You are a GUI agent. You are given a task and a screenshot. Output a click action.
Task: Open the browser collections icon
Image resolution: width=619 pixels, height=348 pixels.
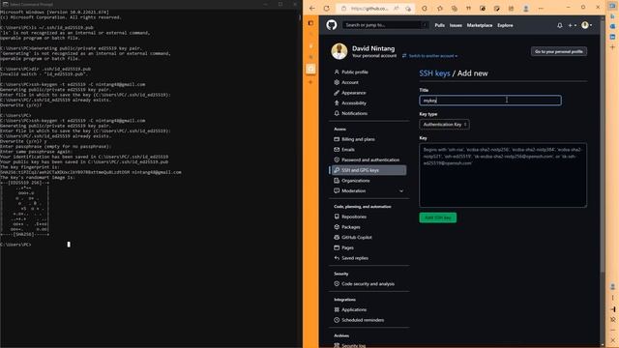(454, 9)
